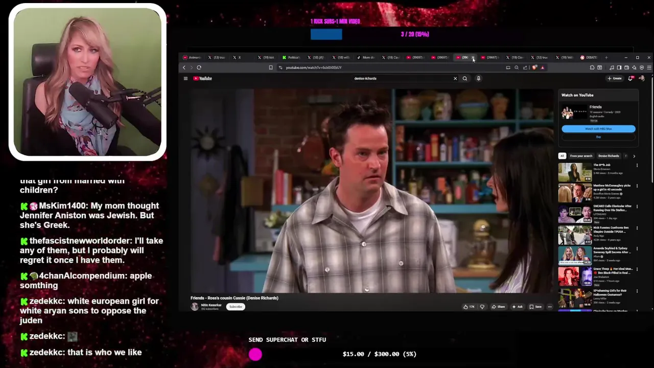
Task: Open the YouTube account avatar menu
Action: [642, 78]
